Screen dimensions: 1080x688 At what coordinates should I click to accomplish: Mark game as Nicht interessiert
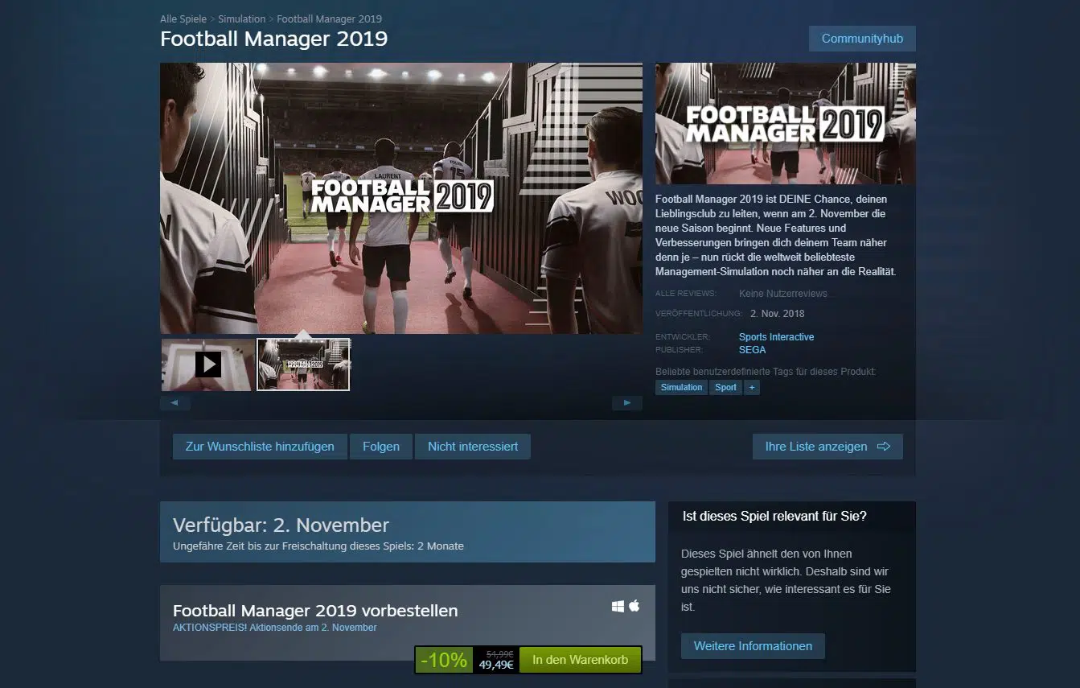[x=473, y=447]
